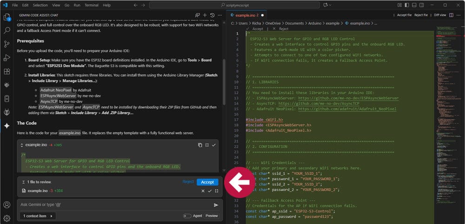Open the Explorer view in activity bar

coord(7,17)
